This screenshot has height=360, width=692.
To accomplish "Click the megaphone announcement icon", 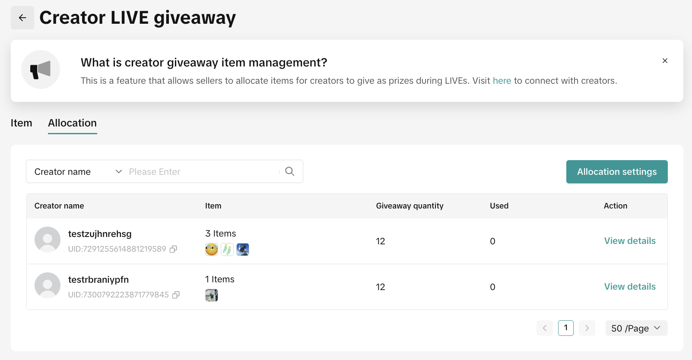I will pos(41,69).
